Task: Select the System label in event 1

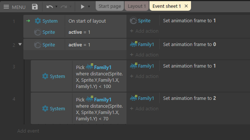Action: (50, 21)
